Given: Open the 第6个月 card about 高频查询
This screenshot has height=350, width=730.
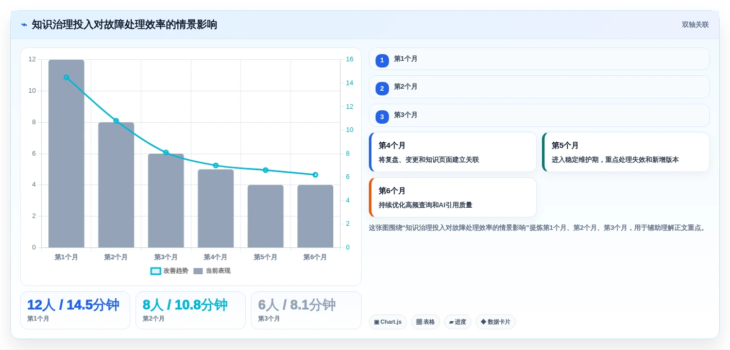Looking at the screenshot, I should point(453,197).
